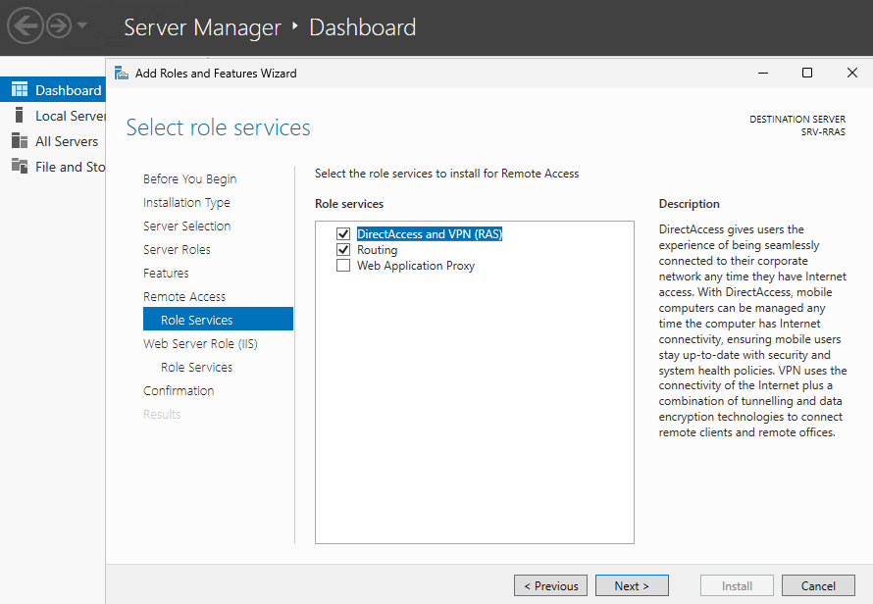This screenshot has width=873, height=604.
Task: Click the All Servers icon in the sidebar
Action: [x=20, y=141]
